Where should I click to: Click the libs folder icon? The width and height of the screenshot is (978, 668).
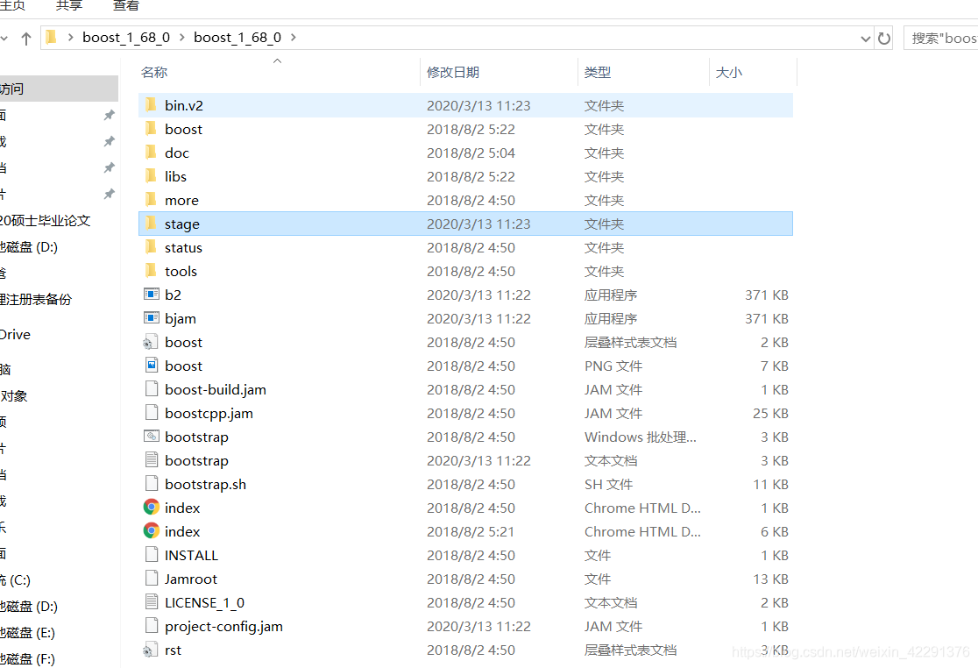point(151,176)
